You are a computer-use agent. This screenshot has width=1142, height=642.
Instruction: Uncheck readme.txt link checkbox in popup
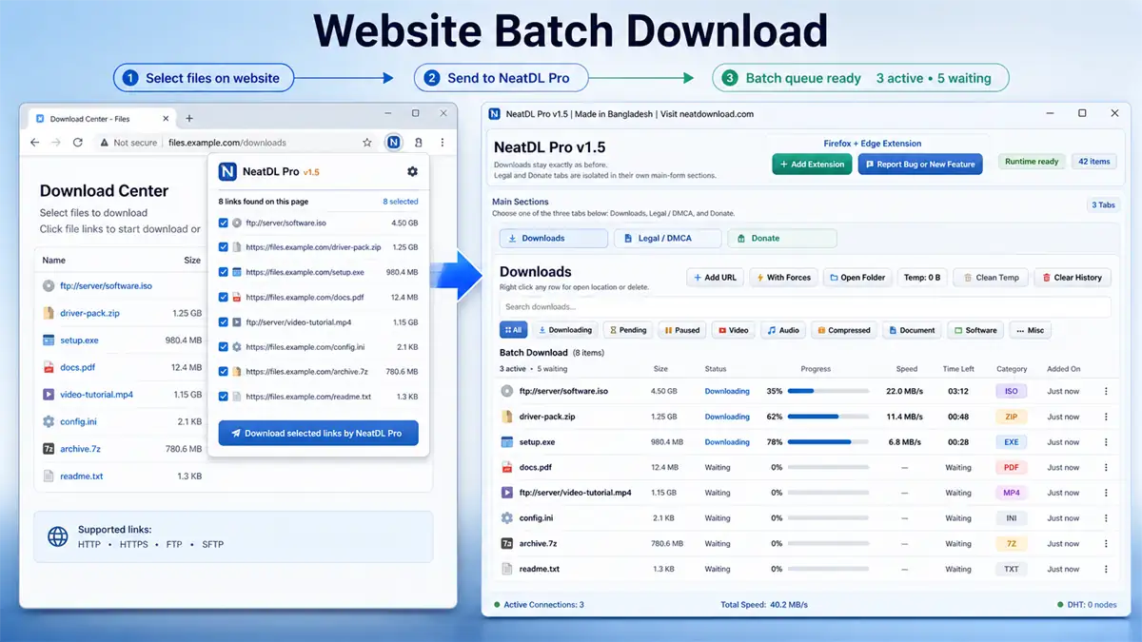pyautogui.click(x=224, y=397)
